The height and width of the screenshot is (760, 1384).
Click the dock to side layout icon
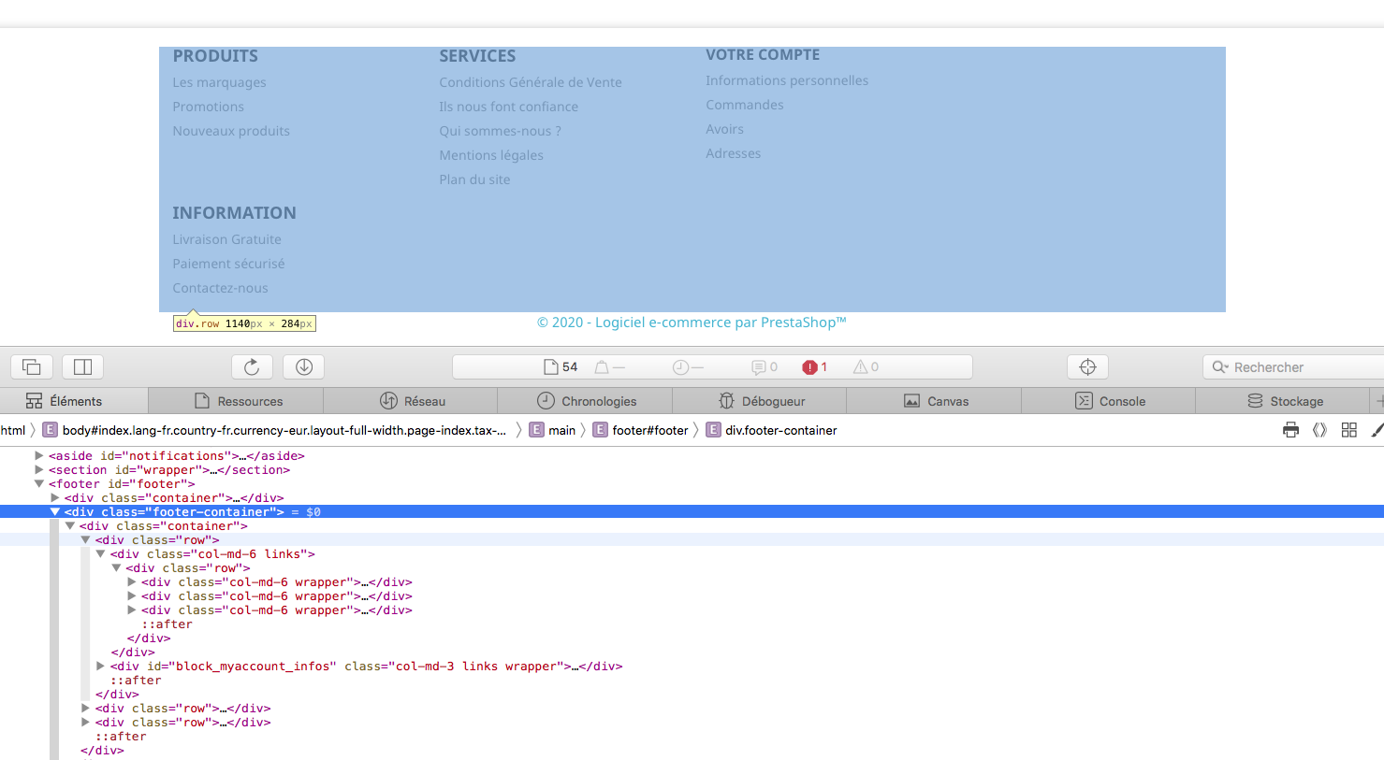tap(82, 367)
